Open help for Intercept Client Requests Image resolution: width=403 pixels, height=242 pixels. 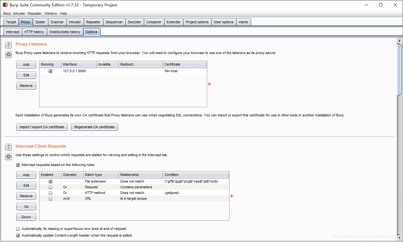(x=9, y=147)
